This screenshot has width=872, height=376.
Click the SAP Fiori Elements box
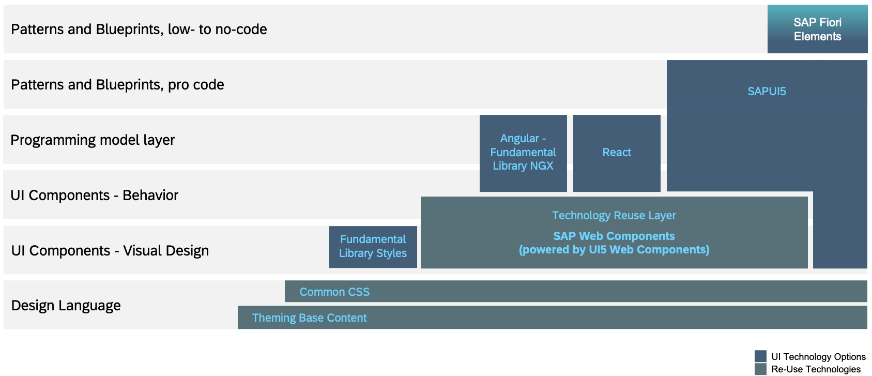[817, 29]
